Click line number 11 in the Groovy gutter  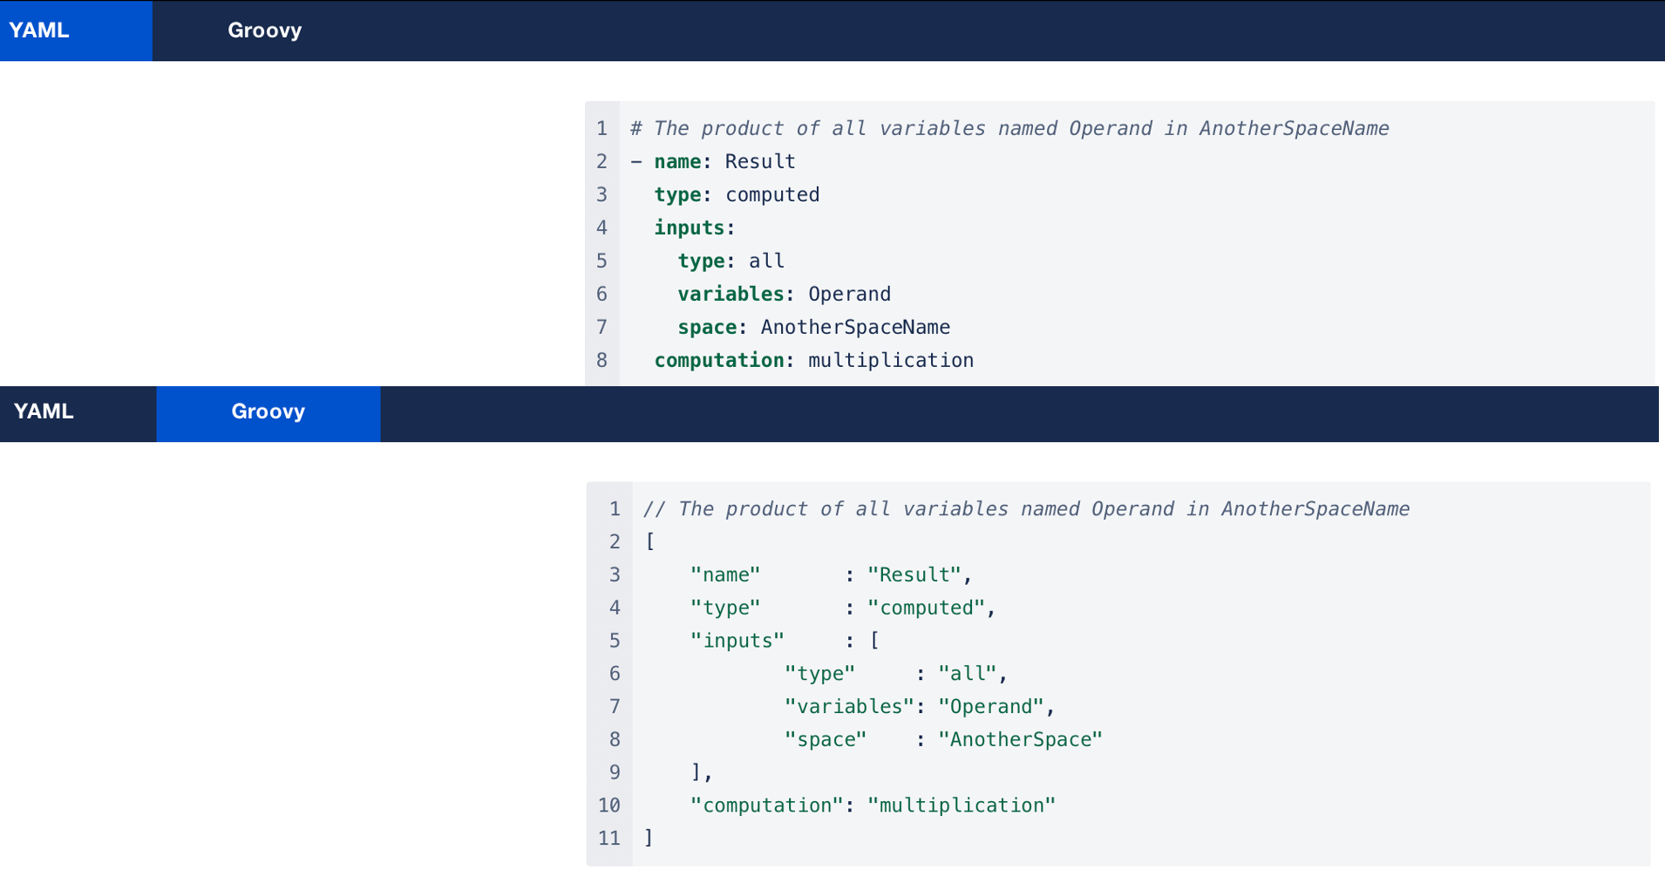tap(609, 838)
